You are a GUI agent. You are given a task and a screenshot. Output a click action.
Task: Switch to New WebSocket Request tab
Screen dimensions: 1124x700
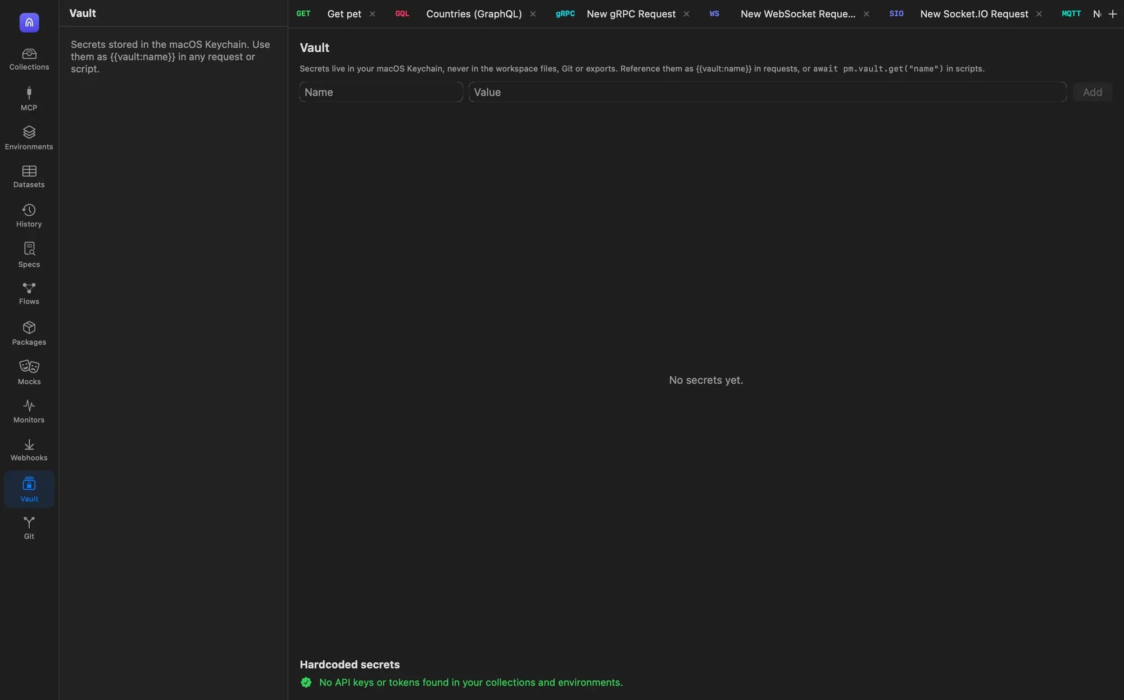(797, 14)
